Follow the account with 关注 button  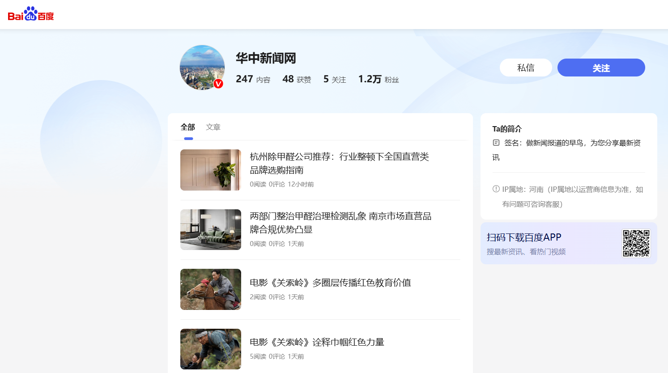coord(601,68)
